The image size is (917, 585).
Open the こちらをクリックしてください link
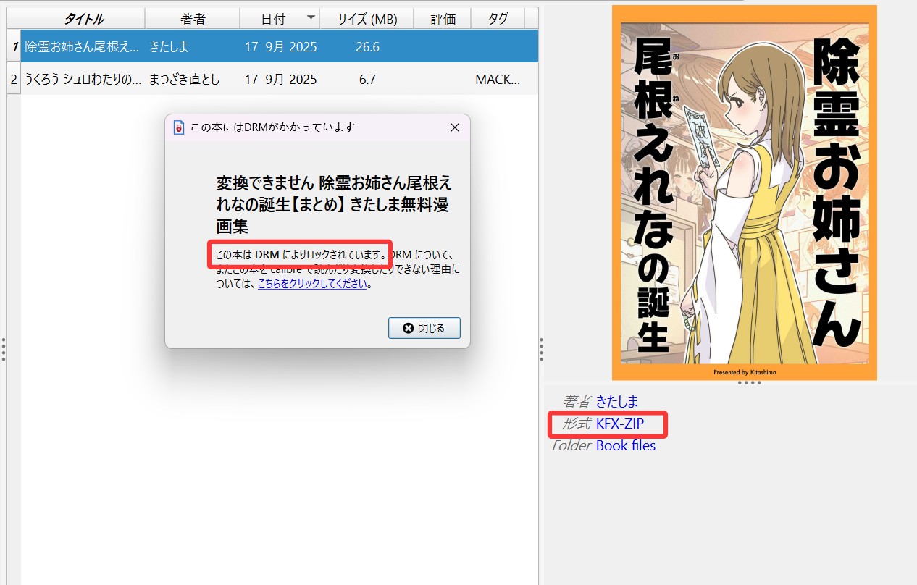pyautogui.click(x=313, y=284)
